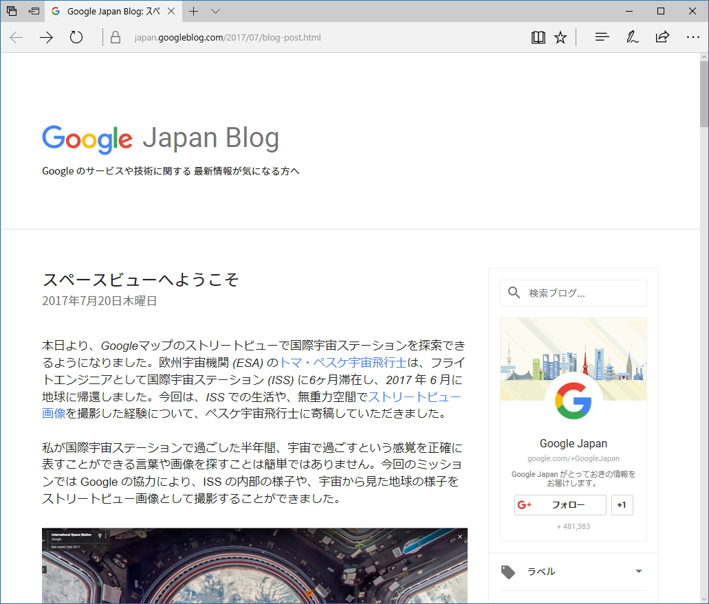Open the tab list dropdown chevron
Screen dimensions: 709x604
(x=216, y=11)
